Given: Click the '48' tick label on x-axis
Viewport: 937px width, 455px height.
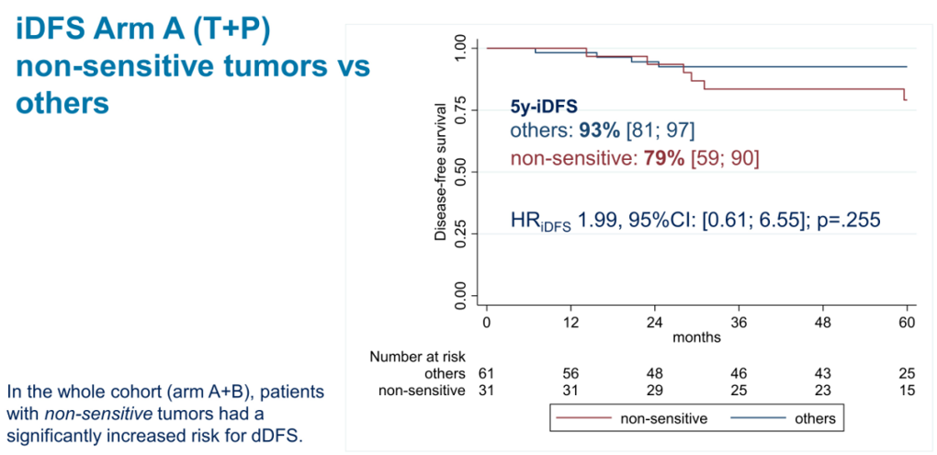Looking at the screenshot, I should click(x=823, y=323).
